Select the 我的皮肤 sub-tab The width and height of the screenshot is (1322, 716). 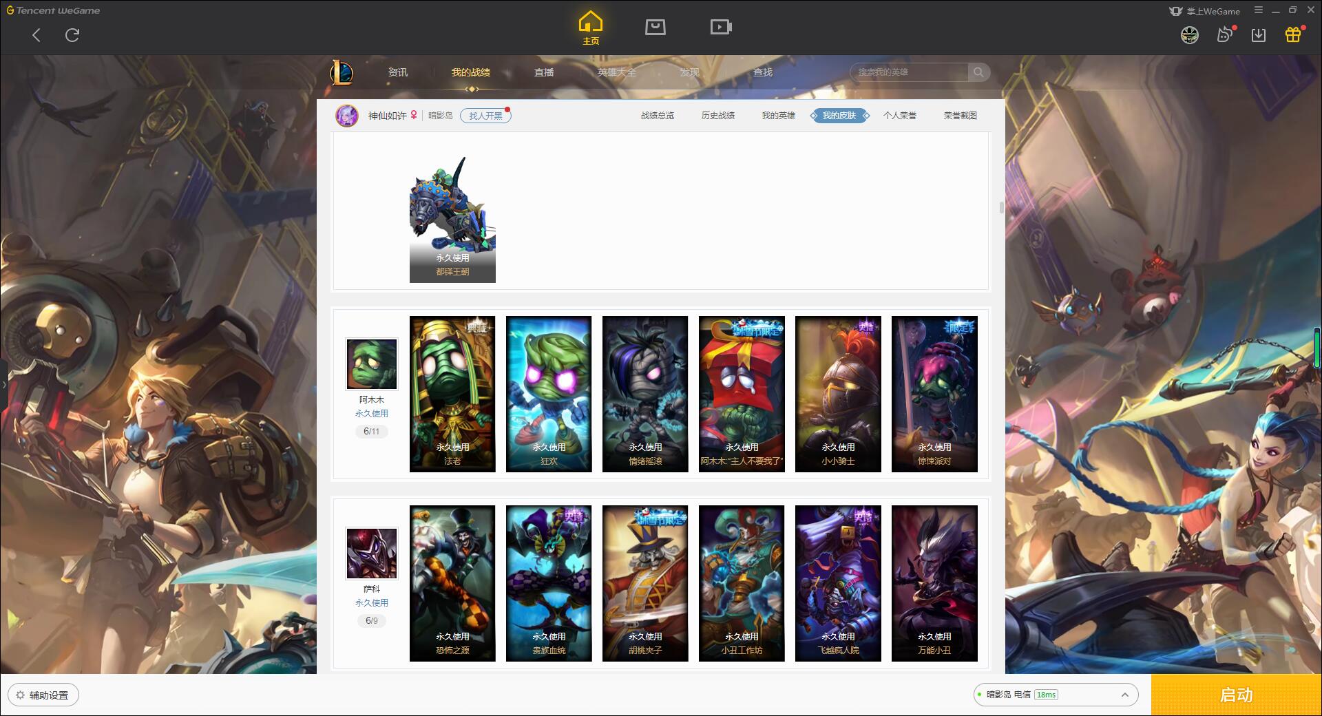[x=839, y=116]
